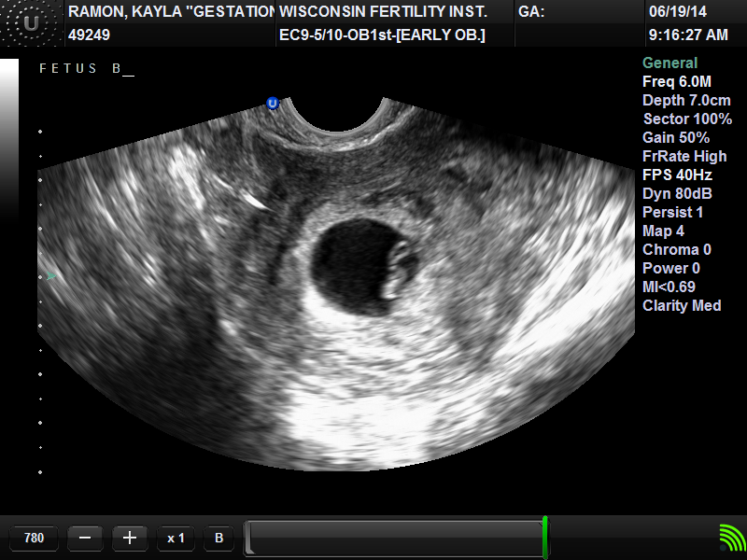747x560 pixels.
Task: Click the green wireless signal icon
Action: click(732, 538)
